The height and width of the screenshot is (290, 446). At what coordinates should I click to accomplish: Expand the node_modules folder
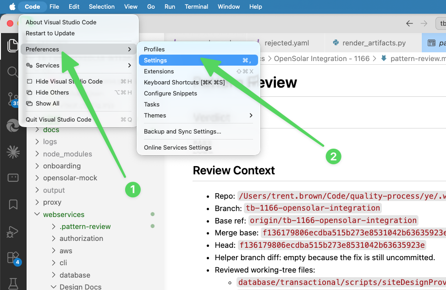pos(37,154)
